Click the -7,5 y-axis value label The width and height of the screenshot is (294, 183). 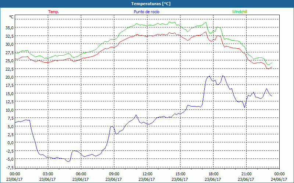coord(9,168)
